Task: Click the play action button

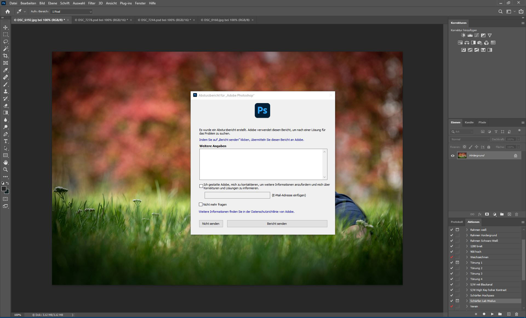Action: pyautogui.click(x=492, y=314)
